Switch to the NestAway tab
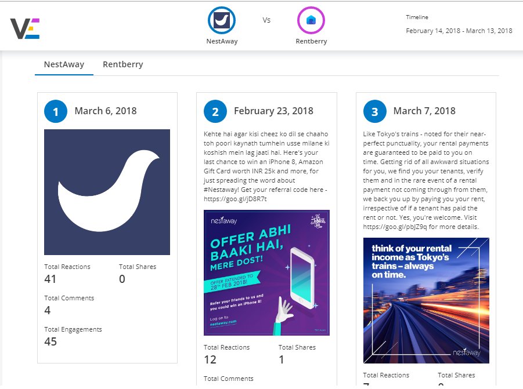Viewport: 523px width, 389px height. [64, 64]
